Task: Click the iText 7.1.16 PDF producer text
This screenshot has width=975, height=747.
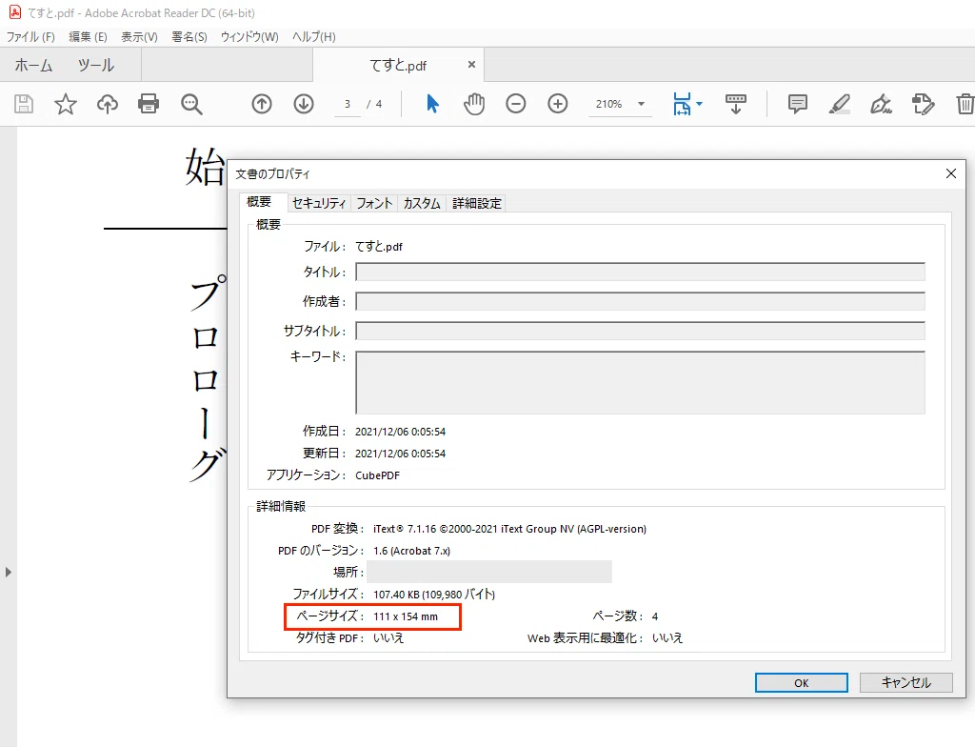Action: [x=510, y=529]
